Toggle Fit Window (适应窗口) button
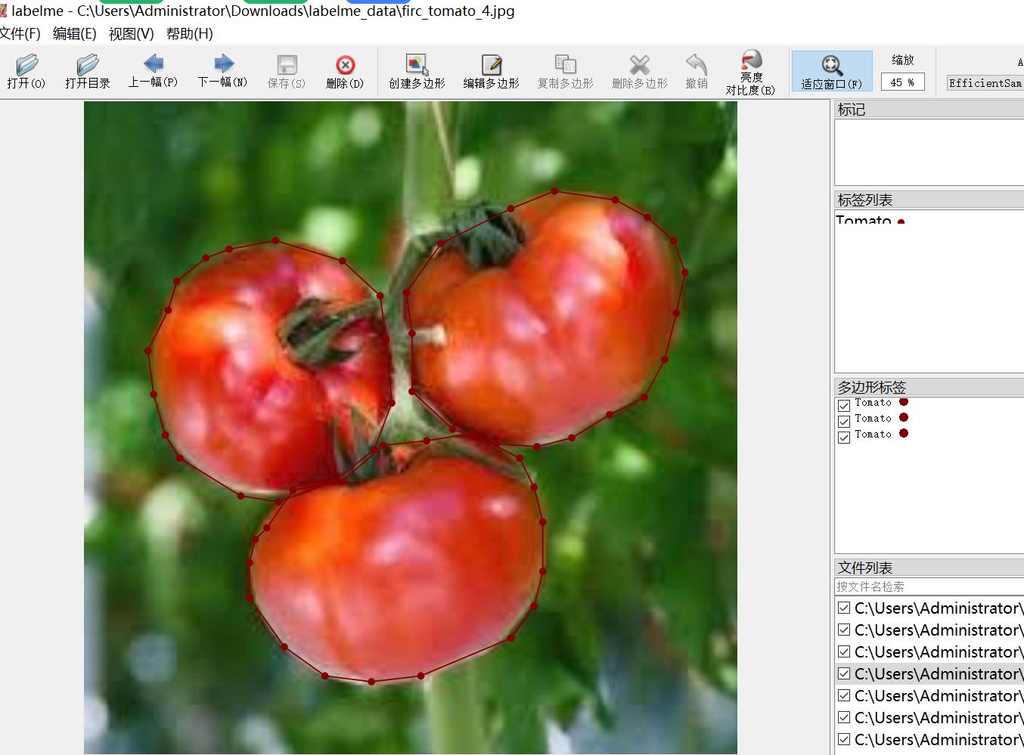This screenshot has height=755, width=1024. (831, 72)
